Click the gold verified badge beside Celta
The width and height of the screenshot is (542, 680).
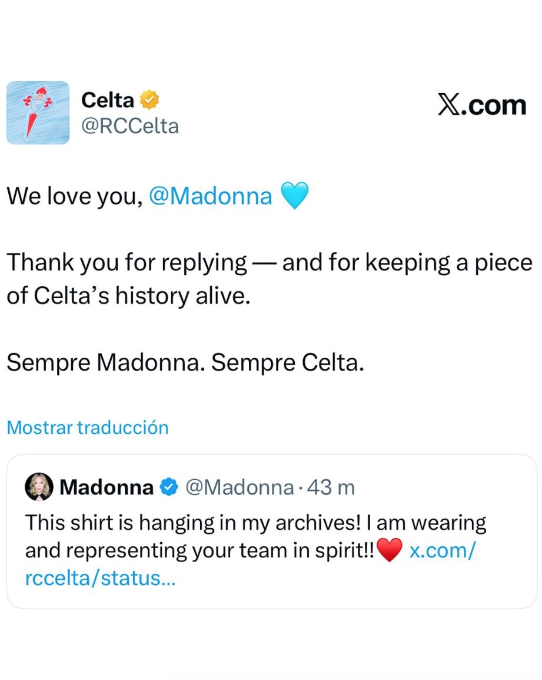[149, 100]
